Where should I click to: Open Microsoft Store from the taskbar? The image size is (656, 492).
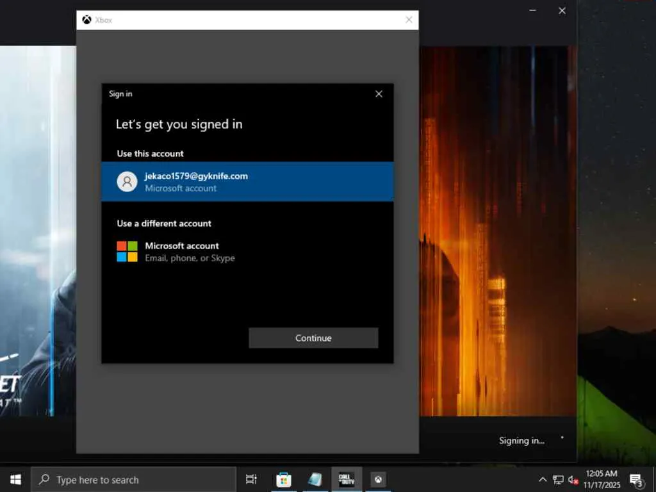click(x=283, y=479)
